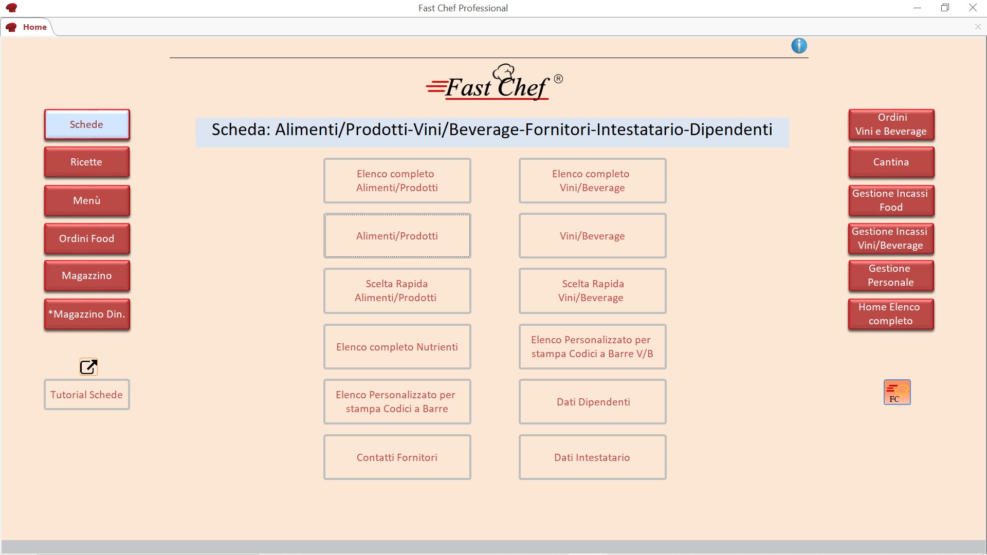Viewport: 987px width, 555px height.
Task: Open Dati Dipendenti
Action: pos(593,402)
